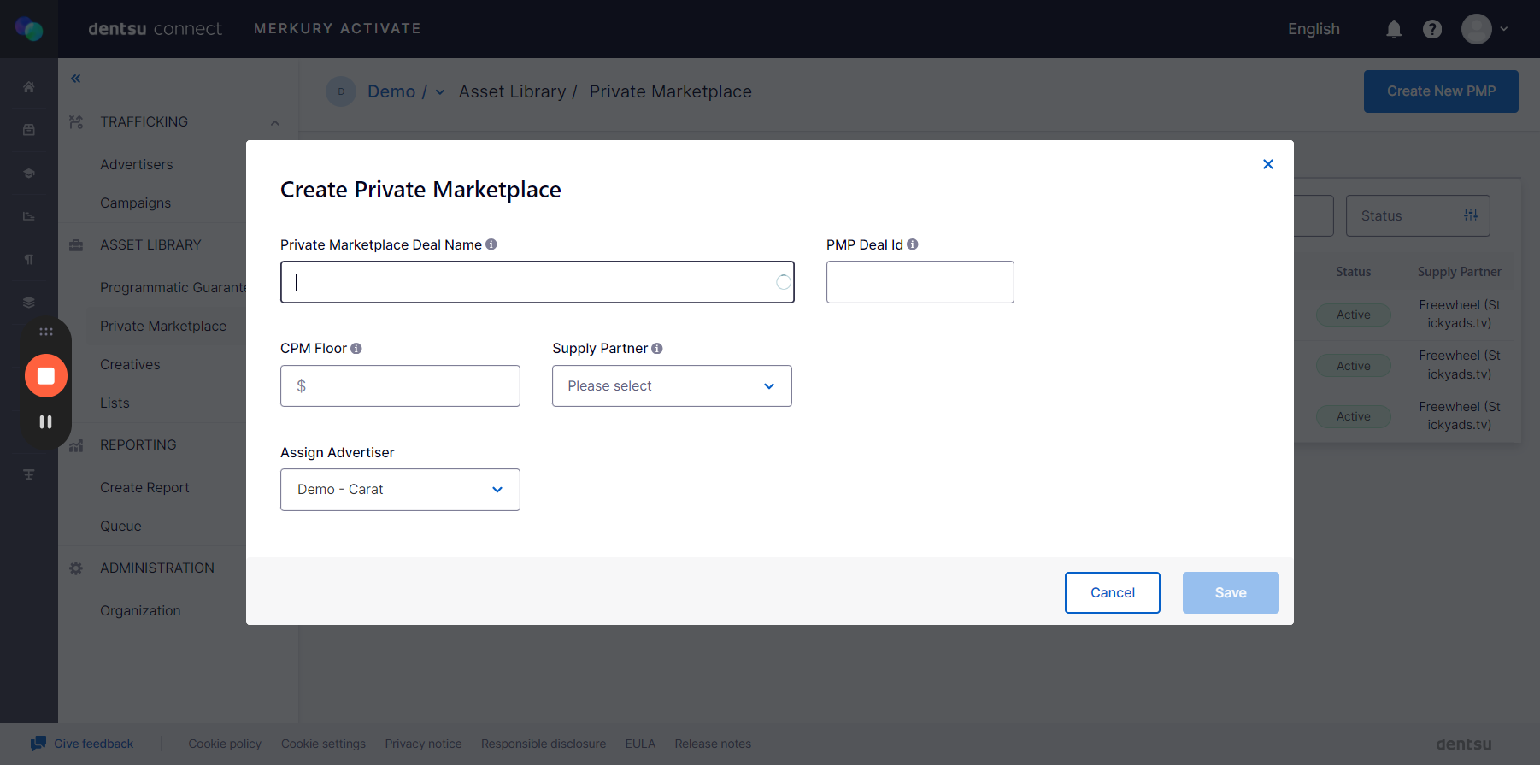
Task: Pause the recording
Action: click(46, 422)
